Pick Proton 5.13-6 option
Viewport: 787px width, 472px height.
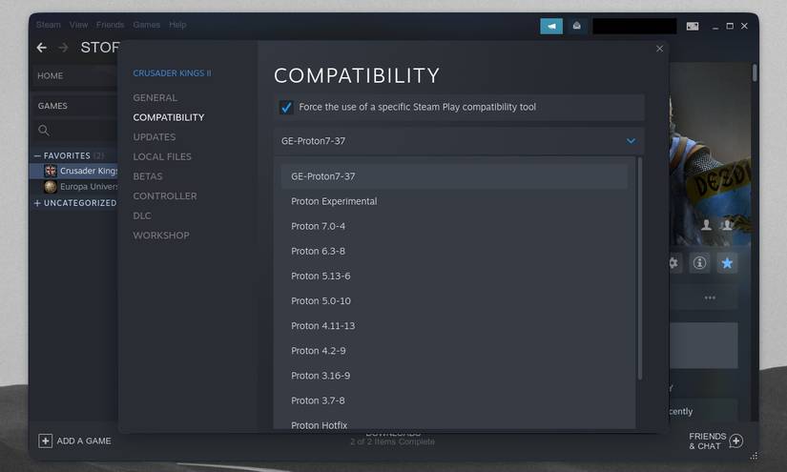(454, 277)
